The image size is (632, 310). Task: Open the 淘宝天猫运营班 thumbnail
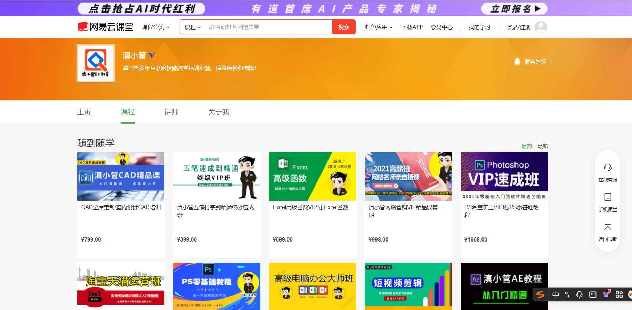121,286
